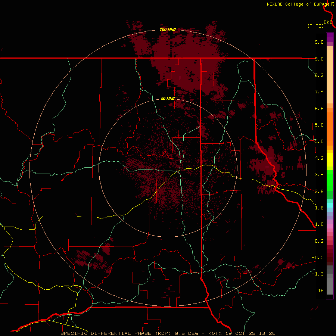The image size is (336, 336).
Task: Click the 5.0 scale value
Action: pyautogui.click(x=319, y=141)
